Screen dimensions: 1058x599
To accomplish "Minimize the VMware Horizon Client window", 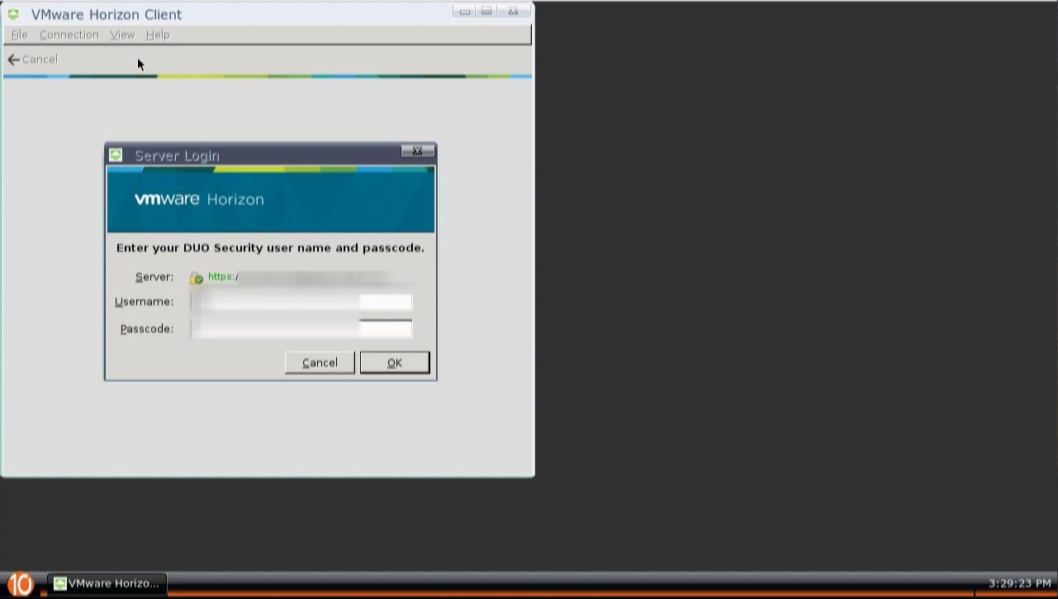I will point(464,11).
